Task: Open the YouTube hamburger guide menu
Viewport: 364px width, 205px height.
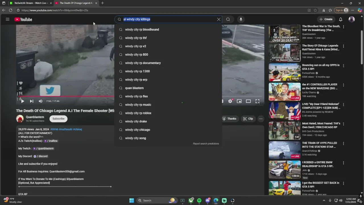Action: [x=8, y=19]
